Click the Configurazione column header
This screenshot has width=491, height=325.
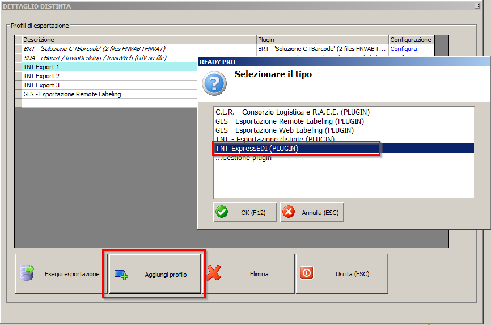pos(412,40)
